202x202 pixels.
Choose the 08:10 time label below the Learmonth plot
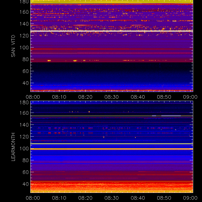59,198
